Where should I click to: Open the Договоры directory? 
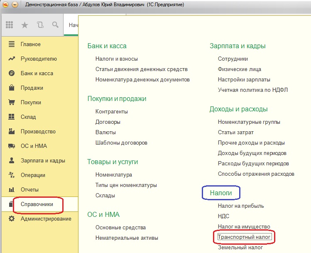click(x=108, y=122)
